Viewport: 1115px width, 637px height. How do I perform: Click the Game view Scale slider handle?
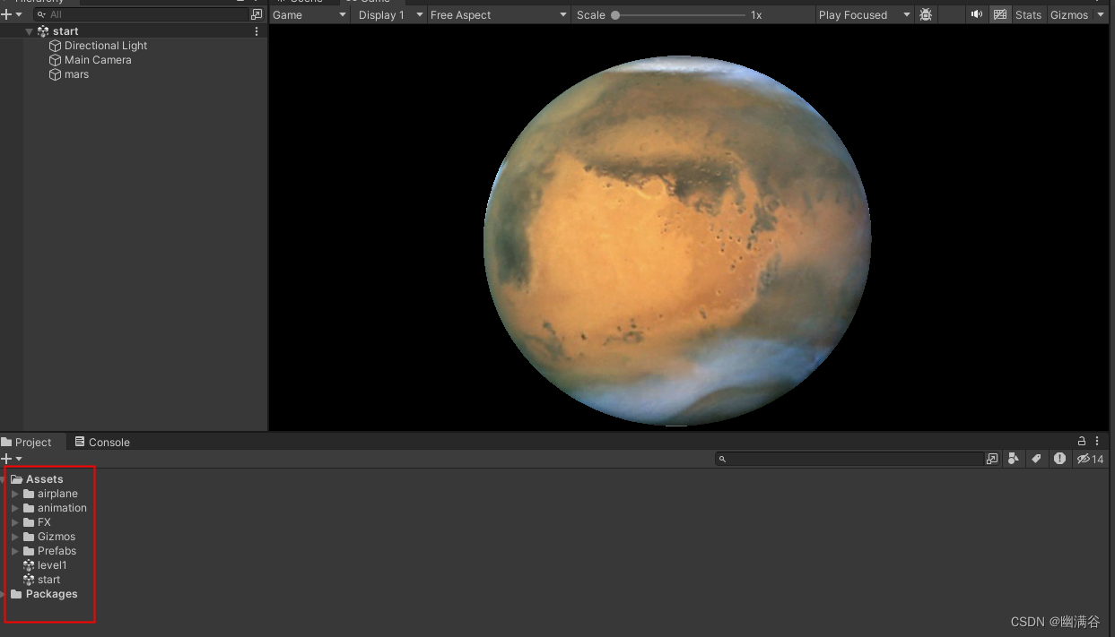pyautogui.click(x=615, y=15)
